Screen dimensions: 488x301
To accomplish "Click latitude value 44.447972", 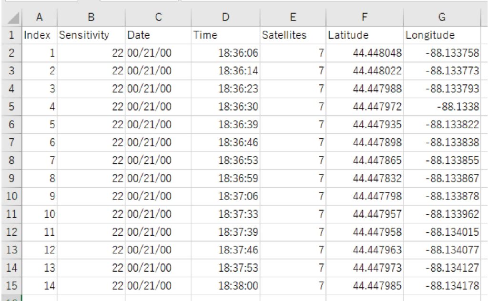I will (x=365, y=107).
